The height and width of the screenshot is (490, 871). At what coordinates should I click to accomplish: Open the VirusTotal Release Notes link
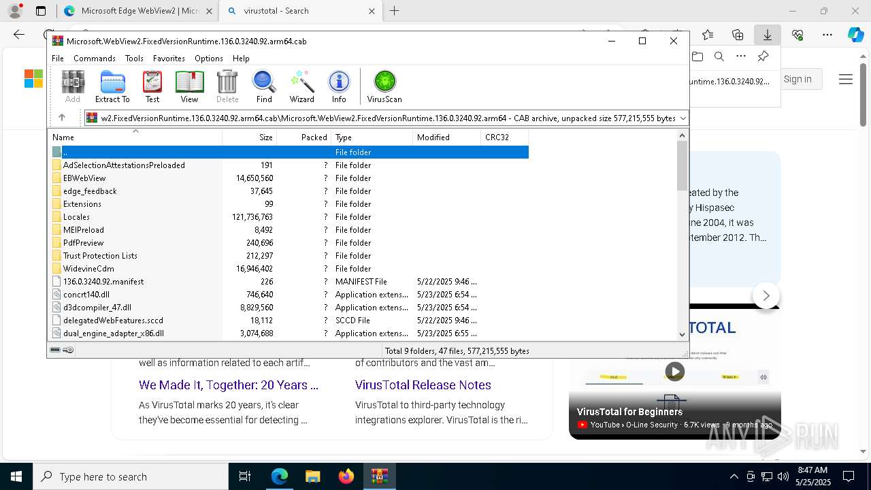423,385
